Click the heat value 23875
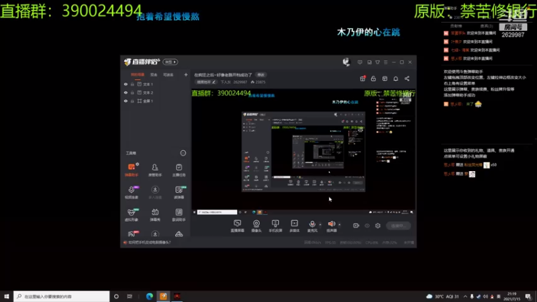The width and height of the screenshot is (537, 302). (x=258, y=82)
